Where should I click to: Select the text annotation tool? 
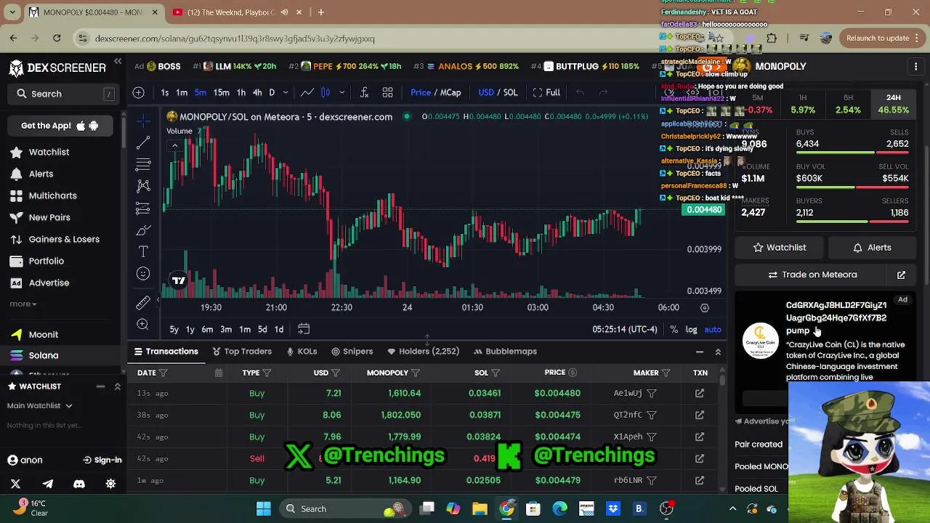click(143, 252)
